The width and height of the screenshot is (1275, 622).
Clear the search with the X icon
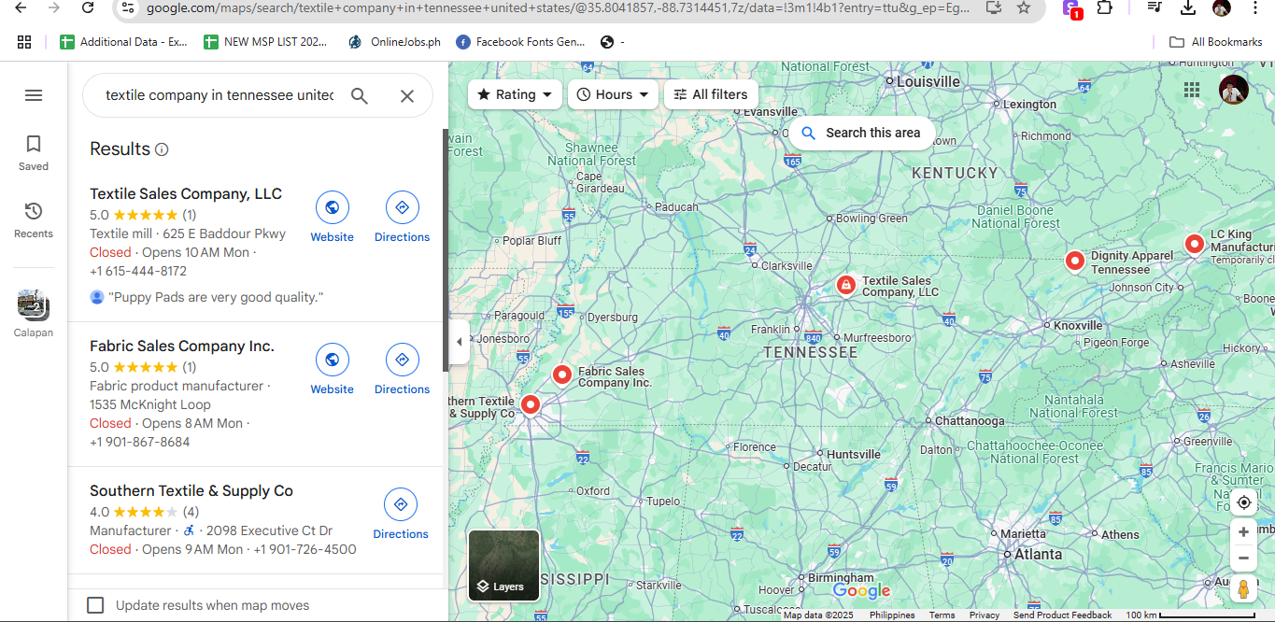[407, 95]
